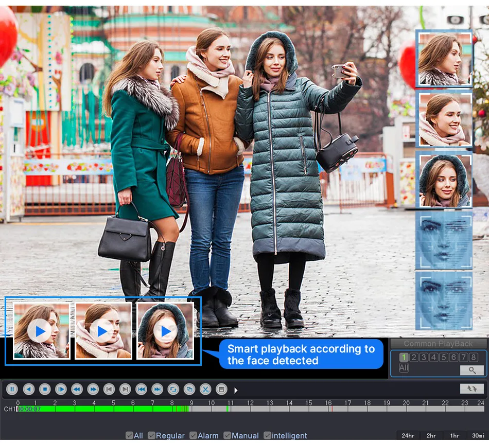Select the All channels box

point(404,368)
